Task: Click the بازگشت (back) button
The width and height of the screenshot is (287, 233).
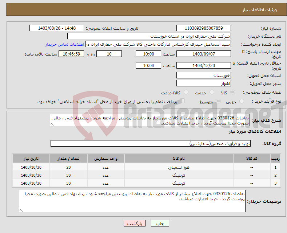Action: pos(135,223)
